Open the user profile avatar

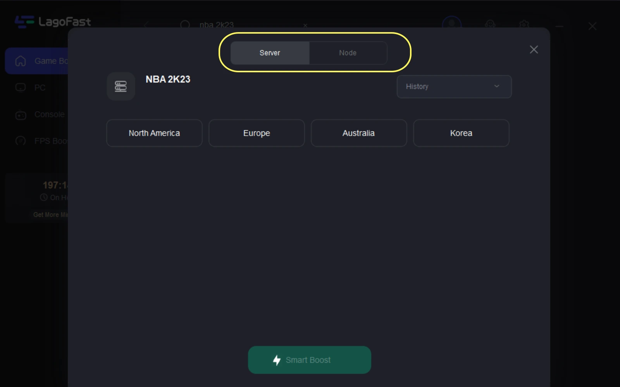click(x=452, y=24)
